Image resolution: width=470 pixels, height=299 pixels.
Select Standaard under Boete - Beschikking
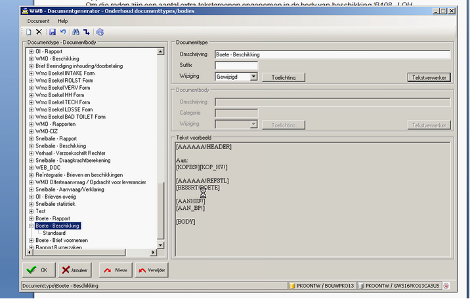click(54, 233)
